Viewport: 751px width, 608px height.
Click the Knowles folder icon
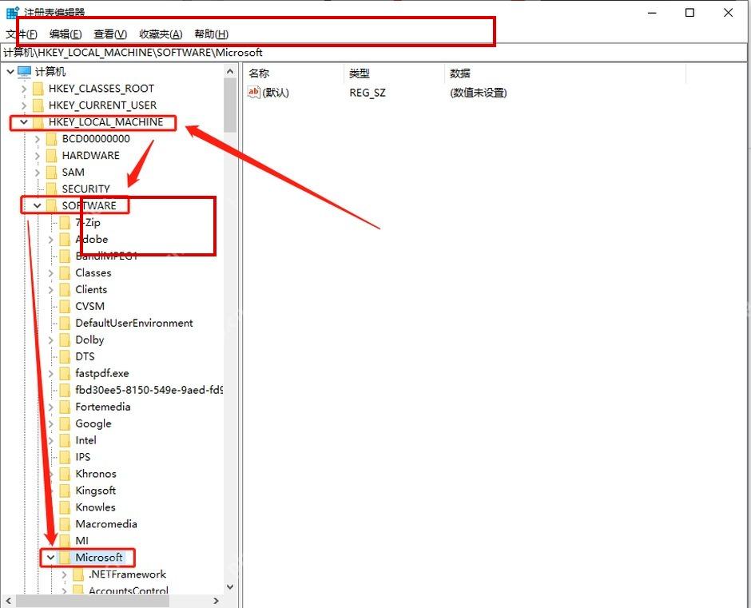click(65, 508)
